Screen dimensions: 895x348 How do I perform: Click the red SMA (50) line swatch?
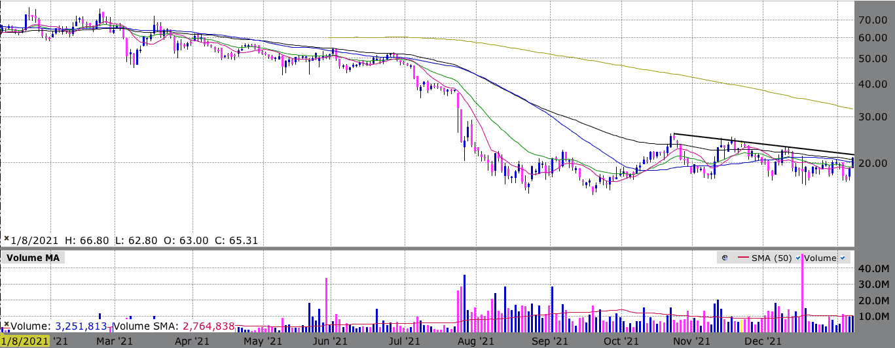point(743,258)
